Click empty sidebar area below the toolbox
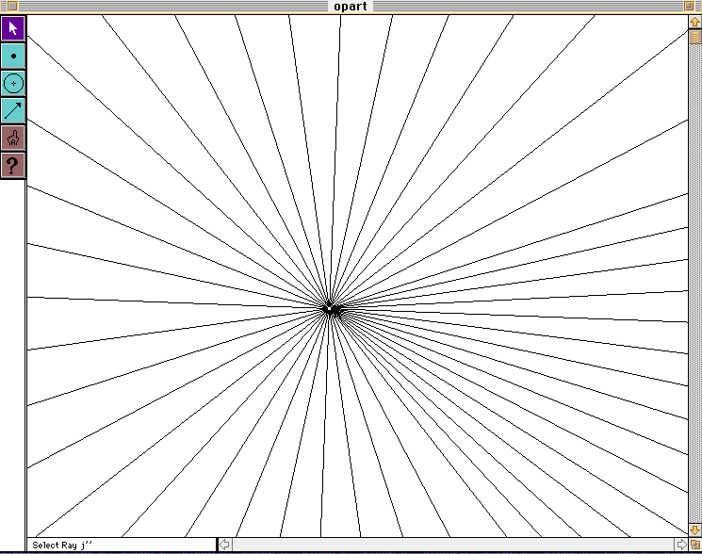702x554 pixels. click(x=13, y=358)
